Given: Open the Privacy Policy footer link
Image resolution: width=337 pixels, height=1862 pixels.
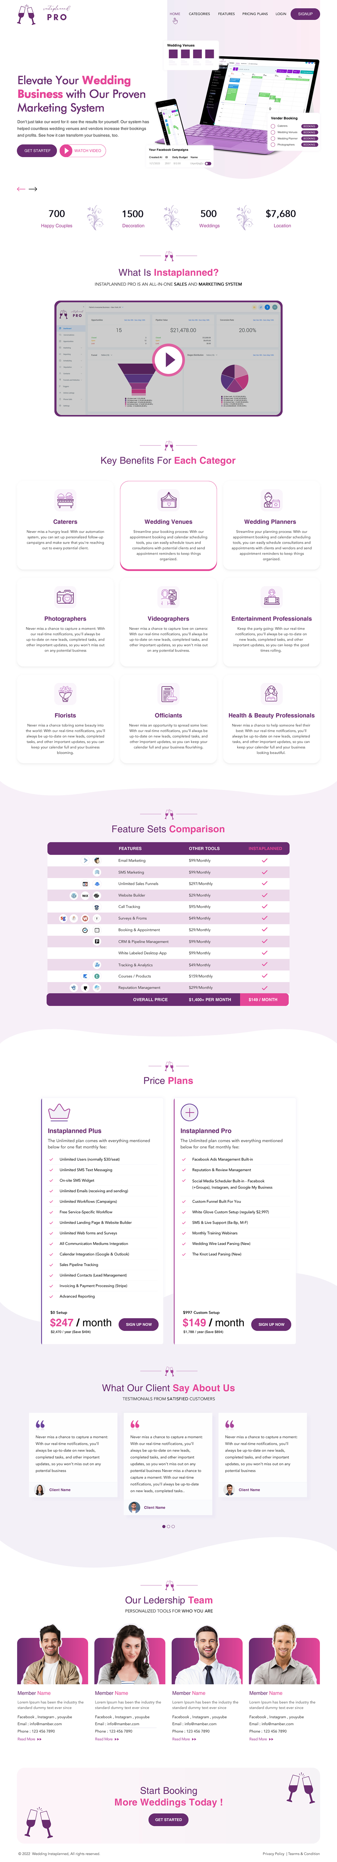Looking at the screenshot, I should [273, 1853].
